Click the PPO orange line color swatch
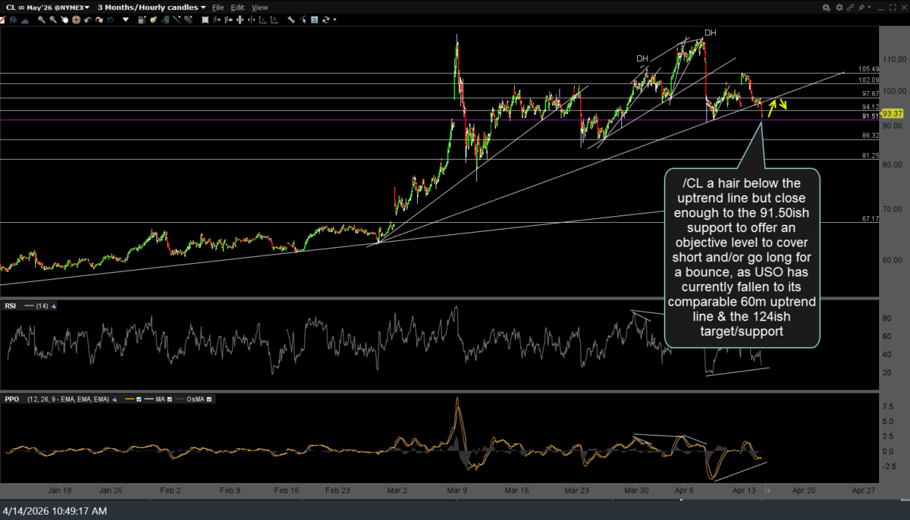This screenshot has width=910, height=520. [130, 399]
